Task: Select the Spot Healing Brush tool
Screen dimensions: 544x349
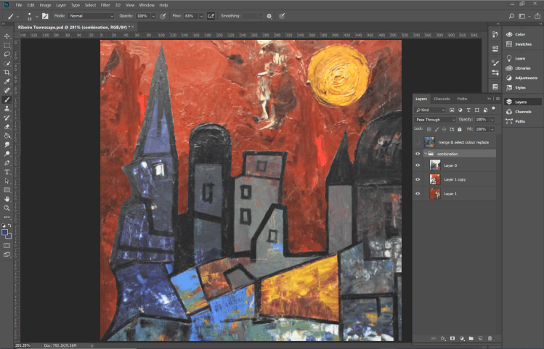Action: pos(7,91)
